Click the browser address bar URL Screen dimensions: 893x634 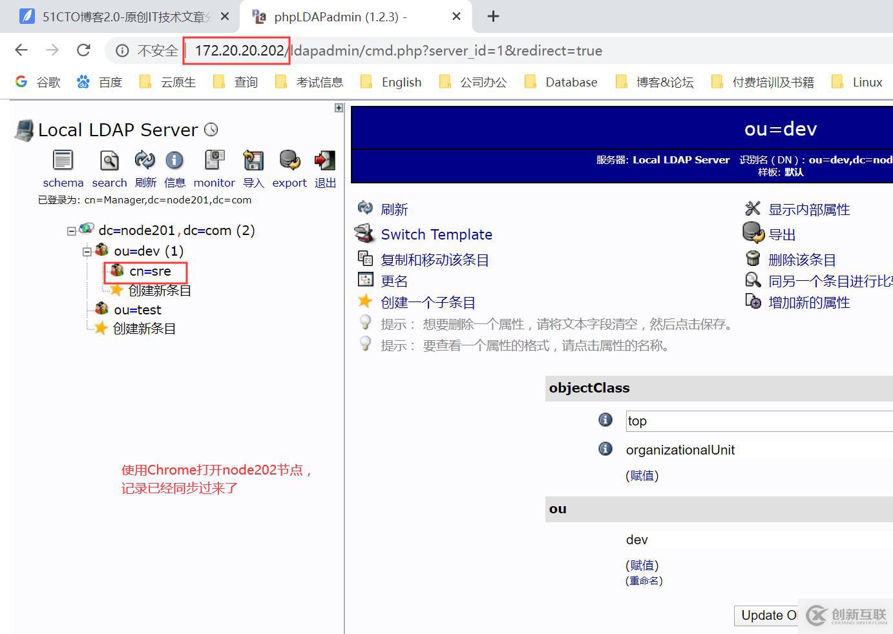[398, 50]
